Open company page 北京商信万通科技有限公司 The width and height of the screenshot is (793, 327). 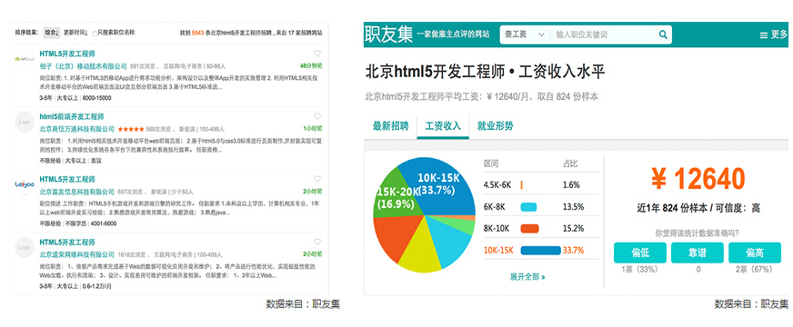coord(77,129)
